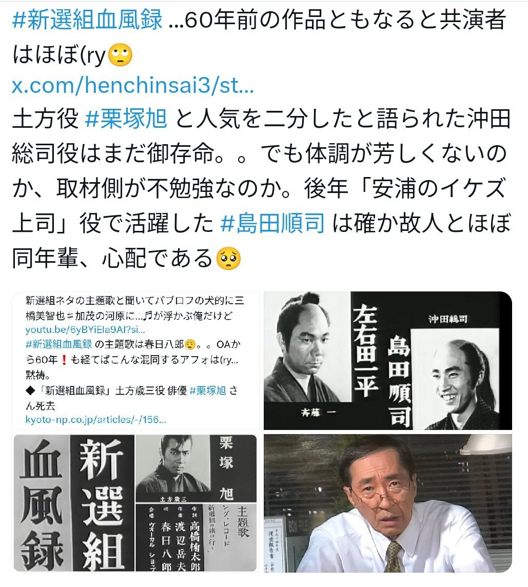The width and height of the screenshot is (528, 587).
Task: Open the kyoto-np.co.jp article link
Action: 95,420
